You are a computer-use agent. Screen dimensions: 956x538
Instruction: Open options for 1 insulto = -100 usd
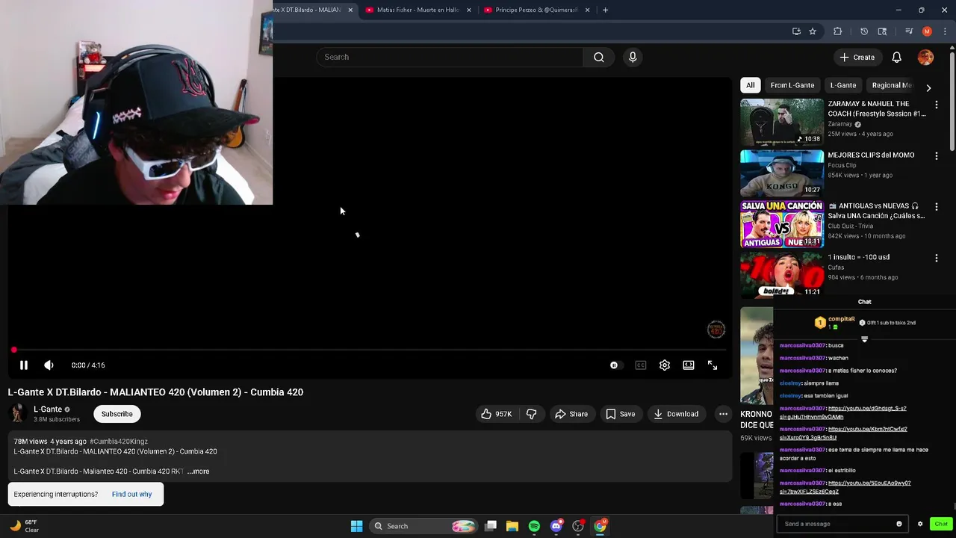pyautogui.click(x=937, y=258)
